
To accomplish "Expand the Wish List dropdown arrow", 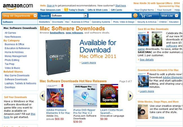I will [x=177, y=16].
